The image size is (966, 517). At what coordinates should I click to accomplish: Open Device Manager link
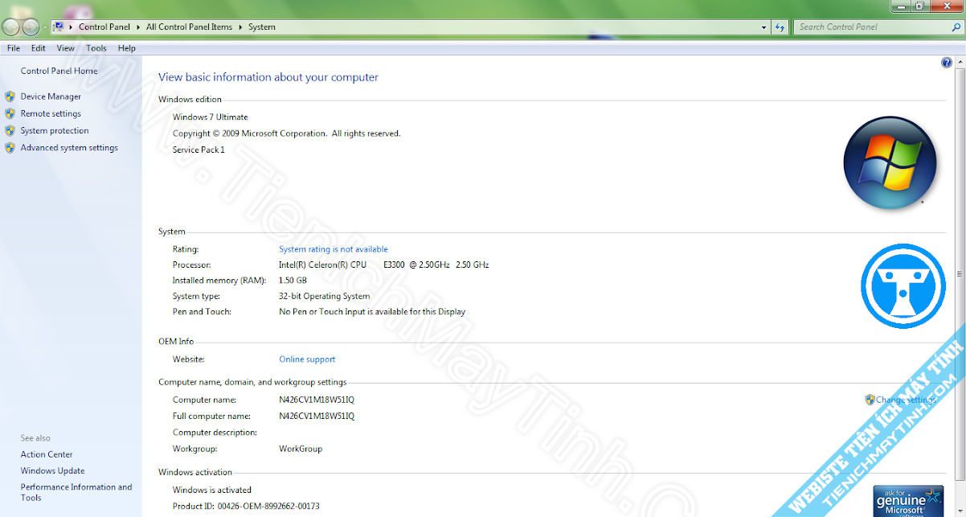(51, 96)
